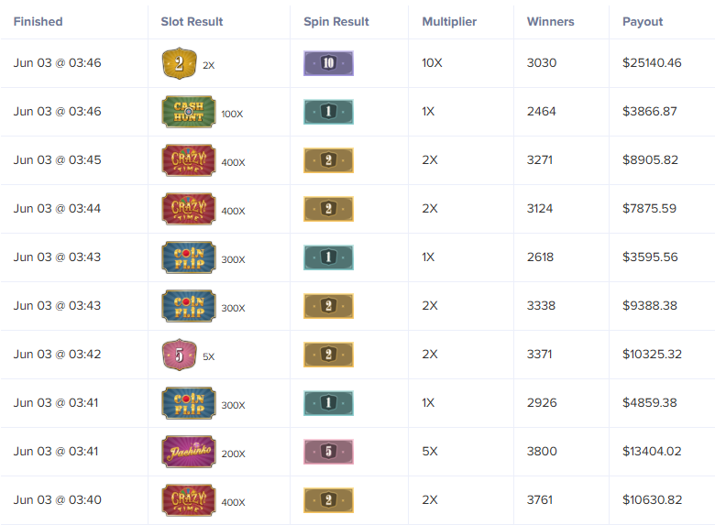This screenshot has height=525, width=715.
Task: Click the Cash Hunt slot result badge
Action: [188, 112]
